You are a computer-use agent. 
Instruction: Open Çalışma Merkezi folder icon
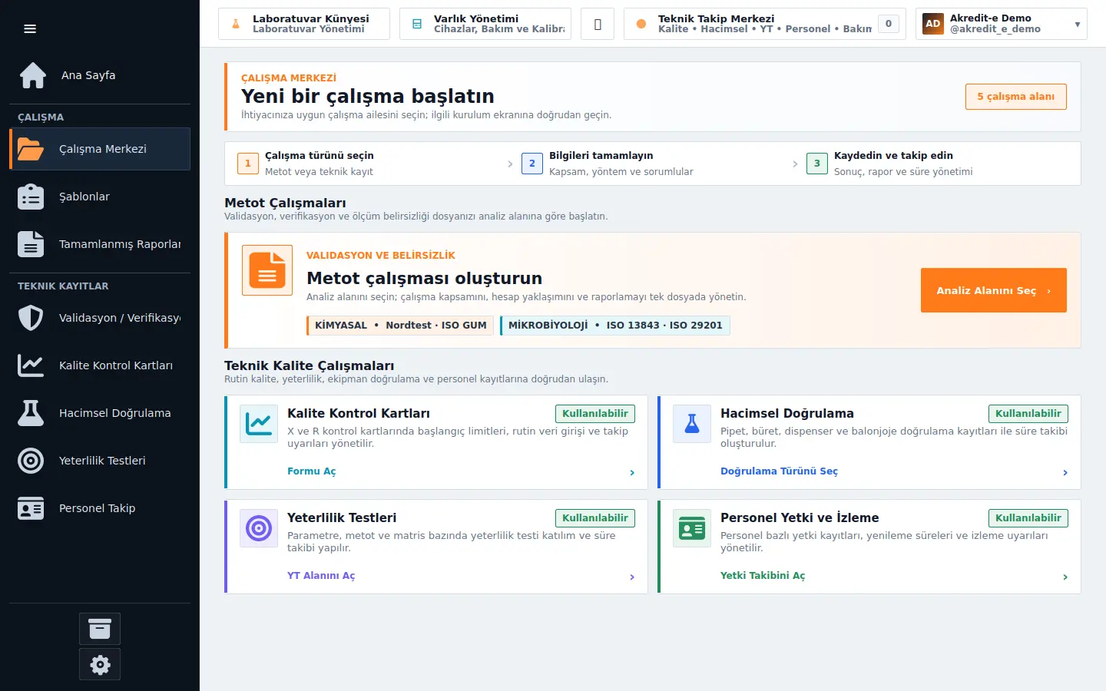click(x=31, y=149)
